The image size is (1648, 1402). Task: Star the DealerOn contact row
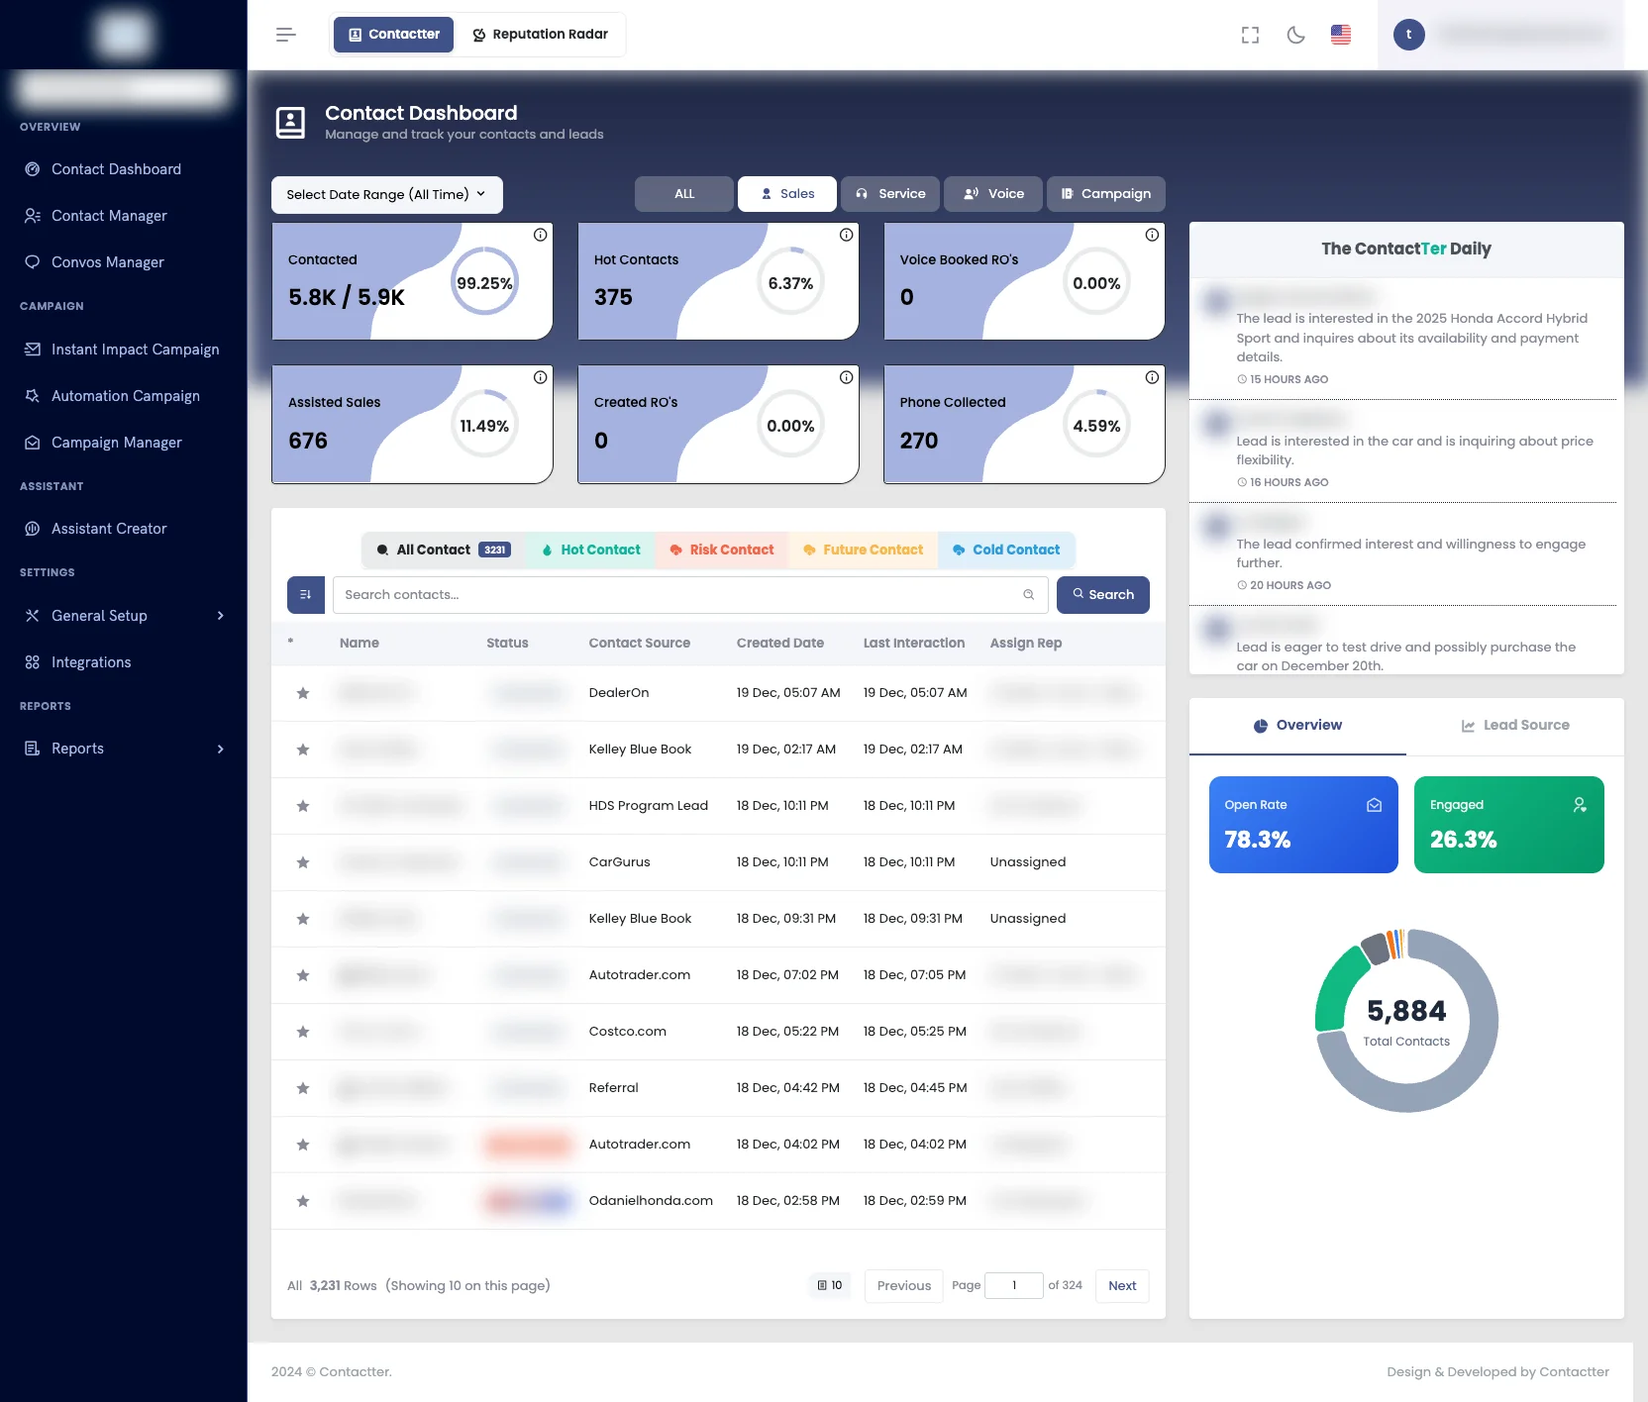(303, 693)
